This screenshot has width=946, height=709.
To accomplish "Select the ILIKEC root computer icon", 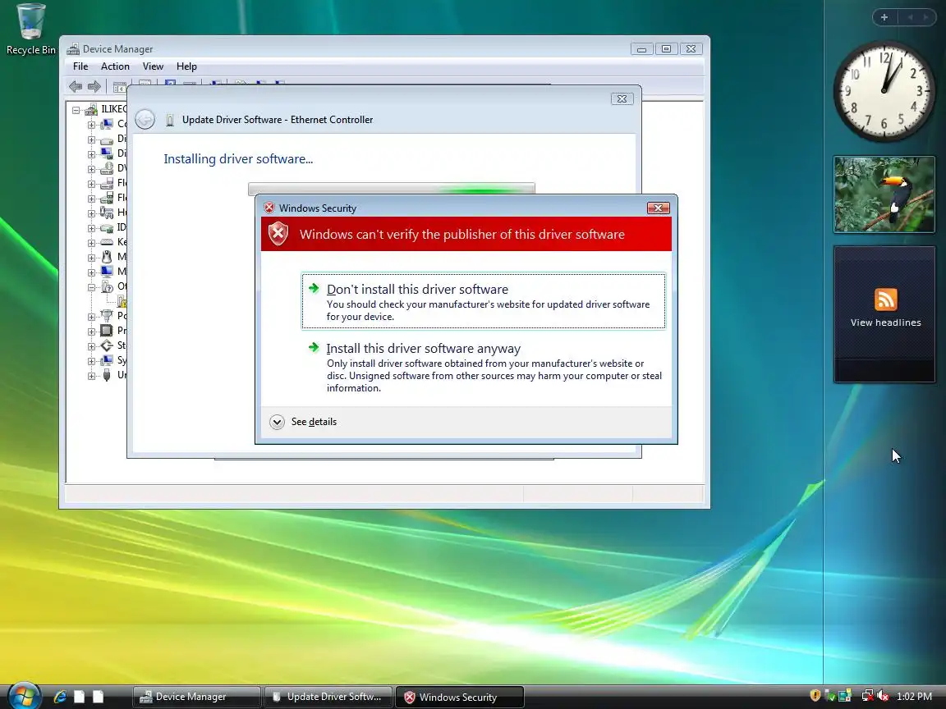I will click(91, 109).
